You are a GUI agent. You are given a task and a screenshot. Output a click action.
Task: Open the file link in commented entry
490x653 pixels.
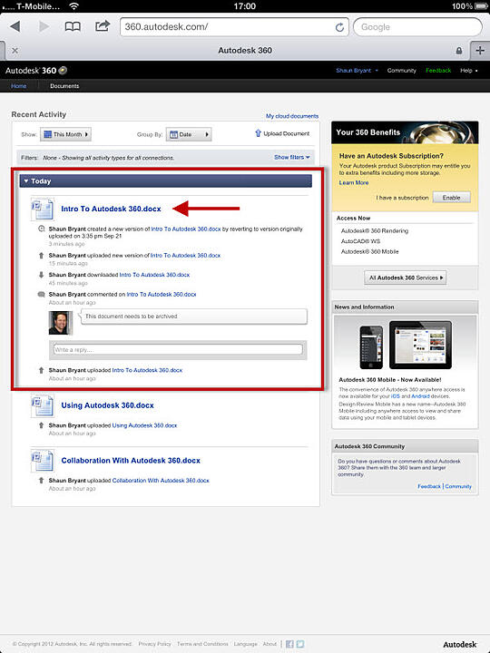coord(162,294)
